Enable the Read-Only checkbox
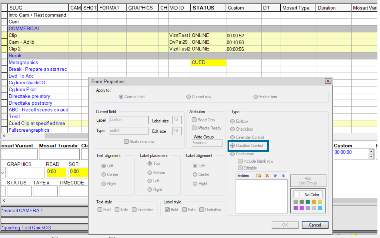The width and height of the screenshot is (380, 238). [194, 120]
